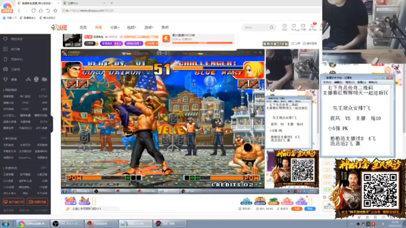
Task: Open the Windows Start orb
Action: tap(6, 223)
